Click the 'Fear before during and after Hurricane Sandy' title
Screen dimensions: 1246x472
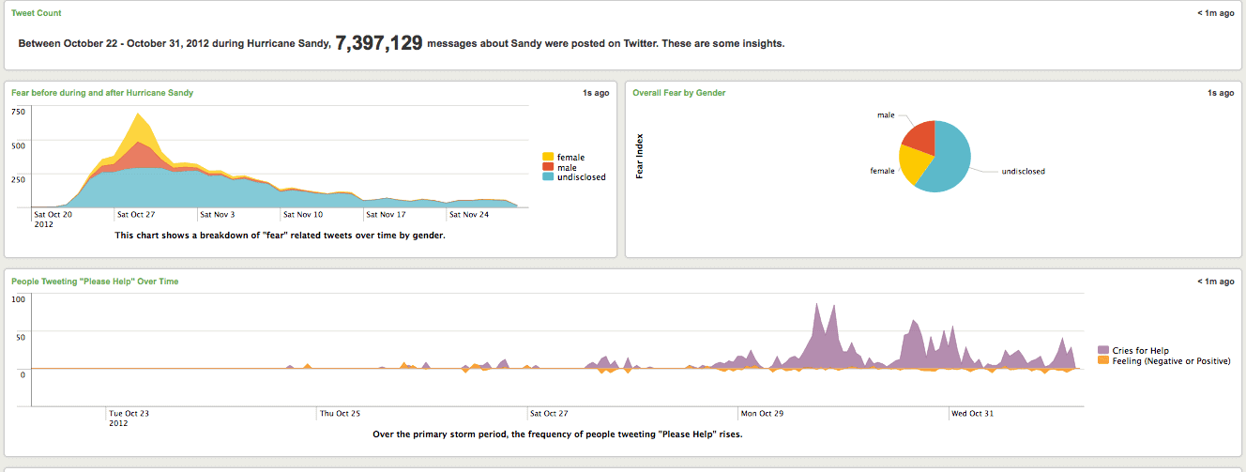(102, 93)
